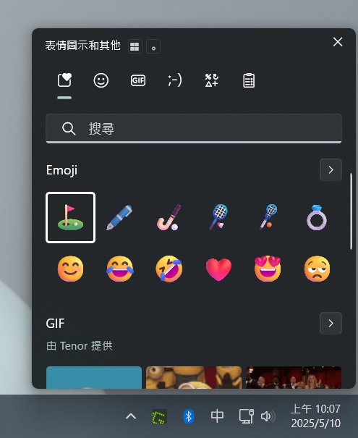Click the 由 Tenor 提供 text
Image resolution: width=358 pixels, height=438 pixels.
80,346
